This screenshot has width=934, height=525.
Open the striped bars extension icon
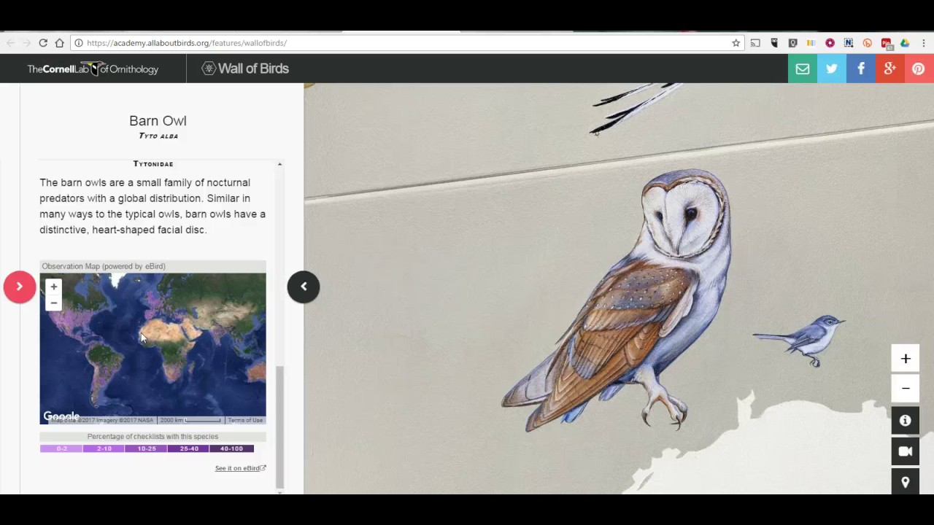point(811,43)
